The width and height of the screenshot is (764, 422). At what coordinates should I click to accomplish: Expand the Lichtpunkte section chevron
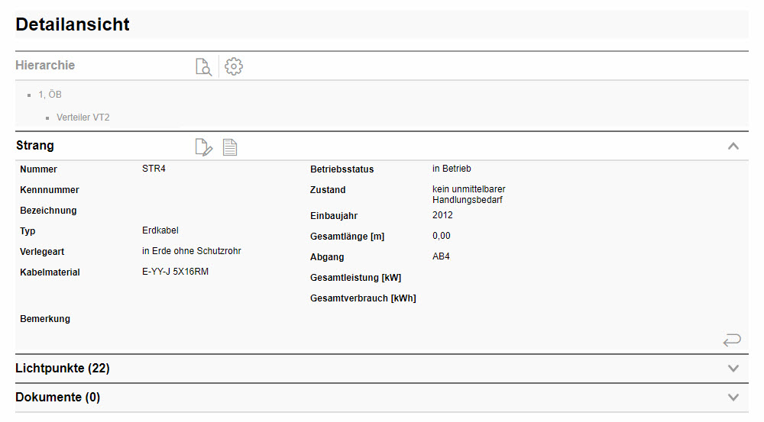point(733,369)
